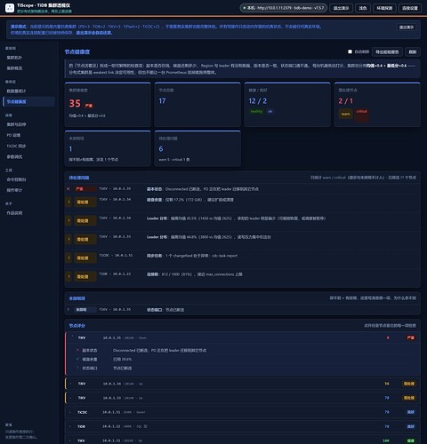Click the warning icon on the Leader 44.8% deviation issue

point(68,239)
